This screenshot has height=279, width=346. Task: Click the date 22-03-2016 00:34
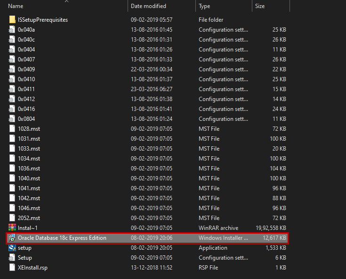click(x=152, y=69)
